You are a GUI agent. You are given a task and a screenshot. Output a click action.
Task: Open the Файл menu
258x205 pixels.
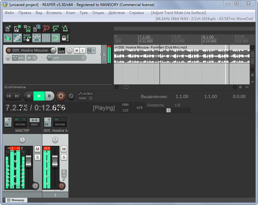click(x=9, y=13)
